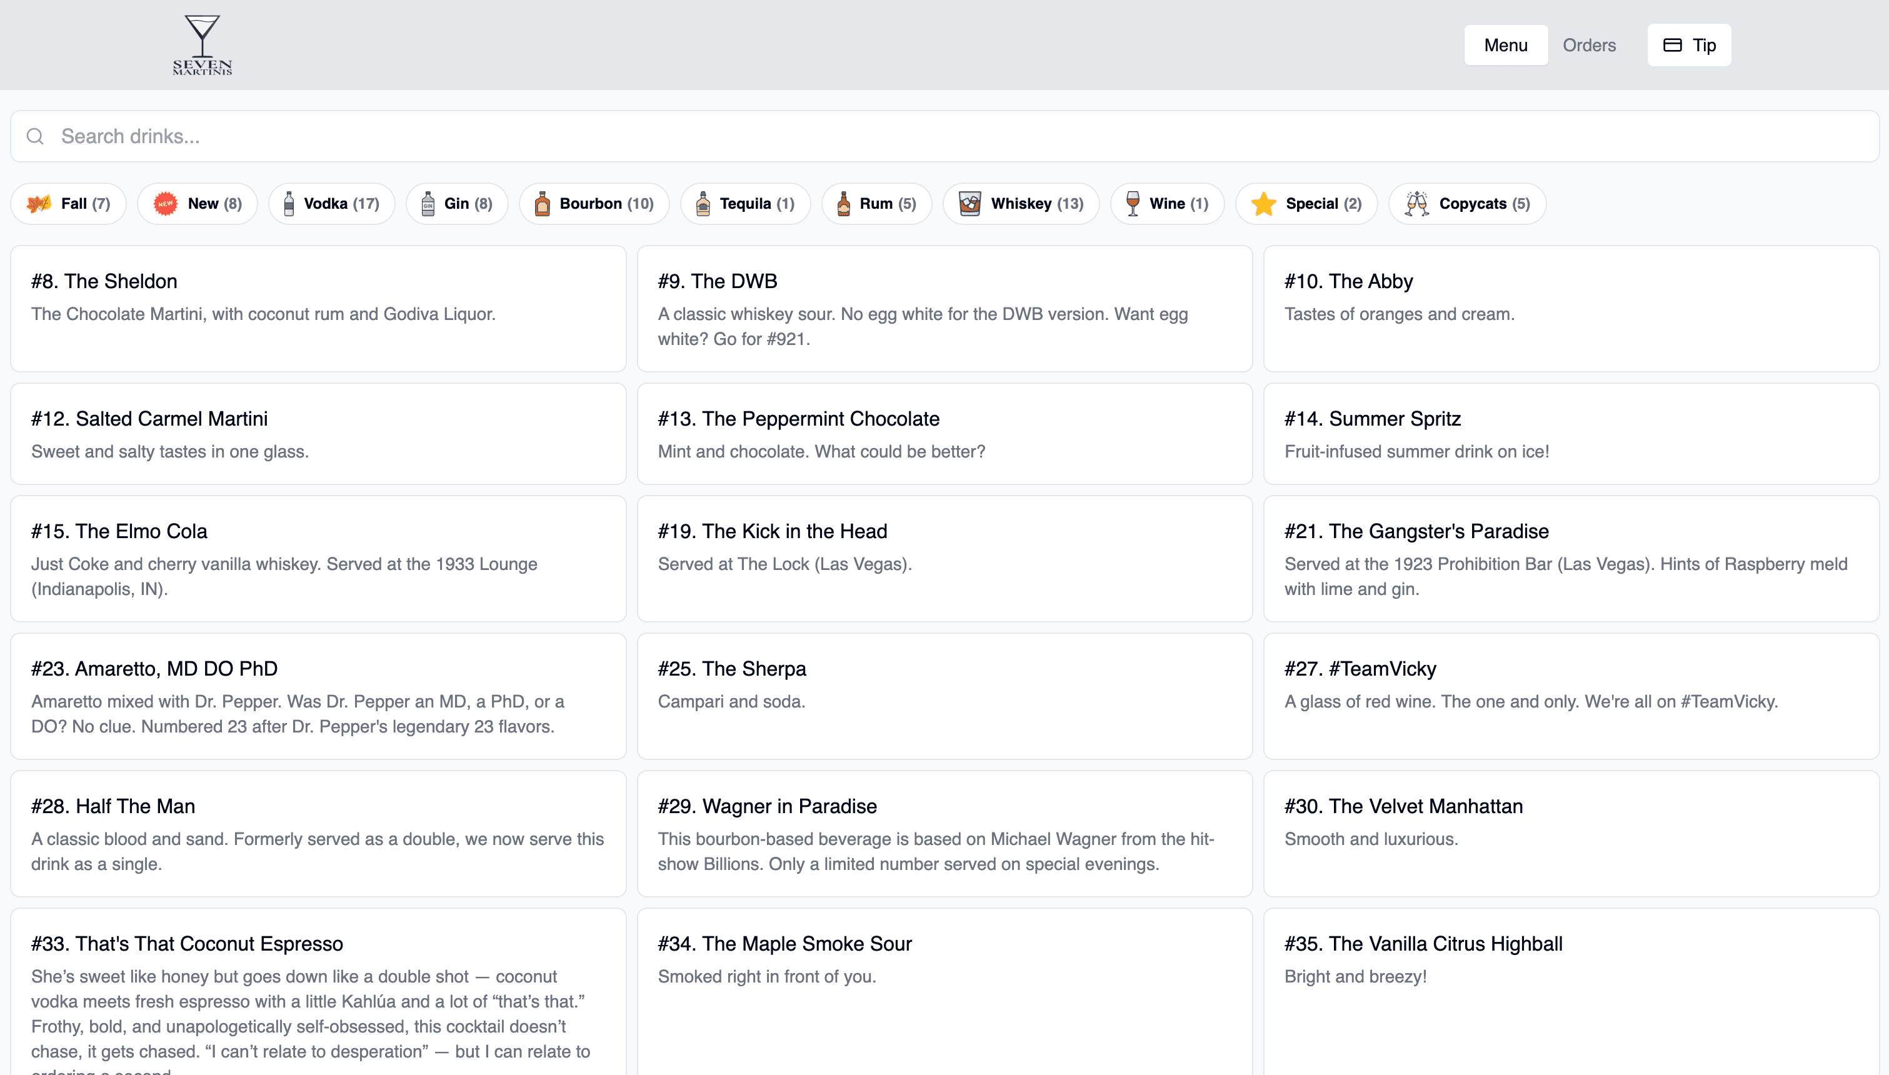The height and width of the screenshot is (1075, 1889).
Task: Select the Menu tab
Action: 1505,44
